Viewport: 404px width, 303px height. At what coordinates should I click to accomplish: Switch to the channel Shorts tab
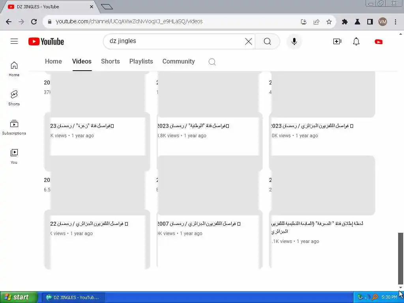110,61
